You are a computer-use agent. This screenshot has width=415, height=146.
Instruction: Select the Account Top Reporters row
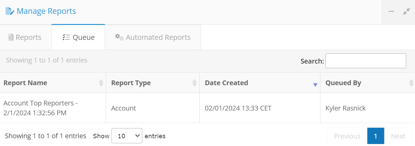pyautogui.click(x=207, y=108)
